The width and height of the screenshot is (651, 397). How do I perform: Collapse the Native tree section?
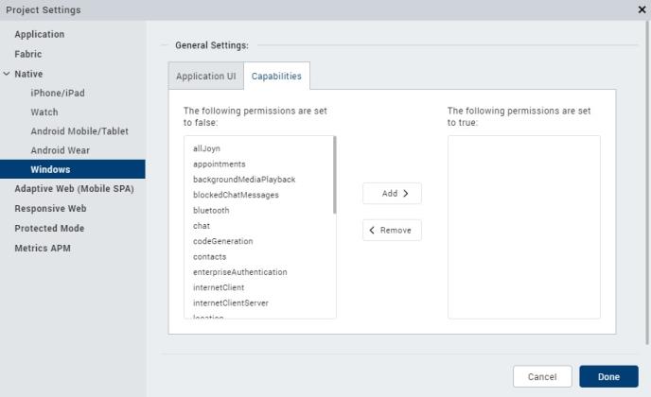coord(8,74)
